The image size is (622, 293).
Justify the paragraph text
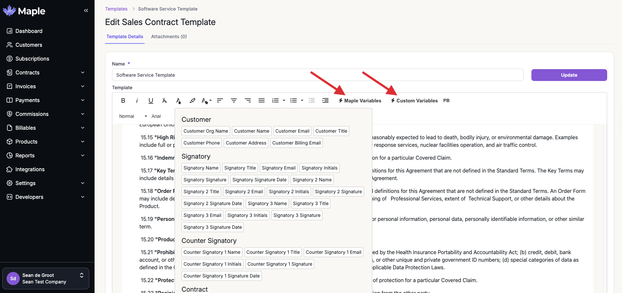262,101
